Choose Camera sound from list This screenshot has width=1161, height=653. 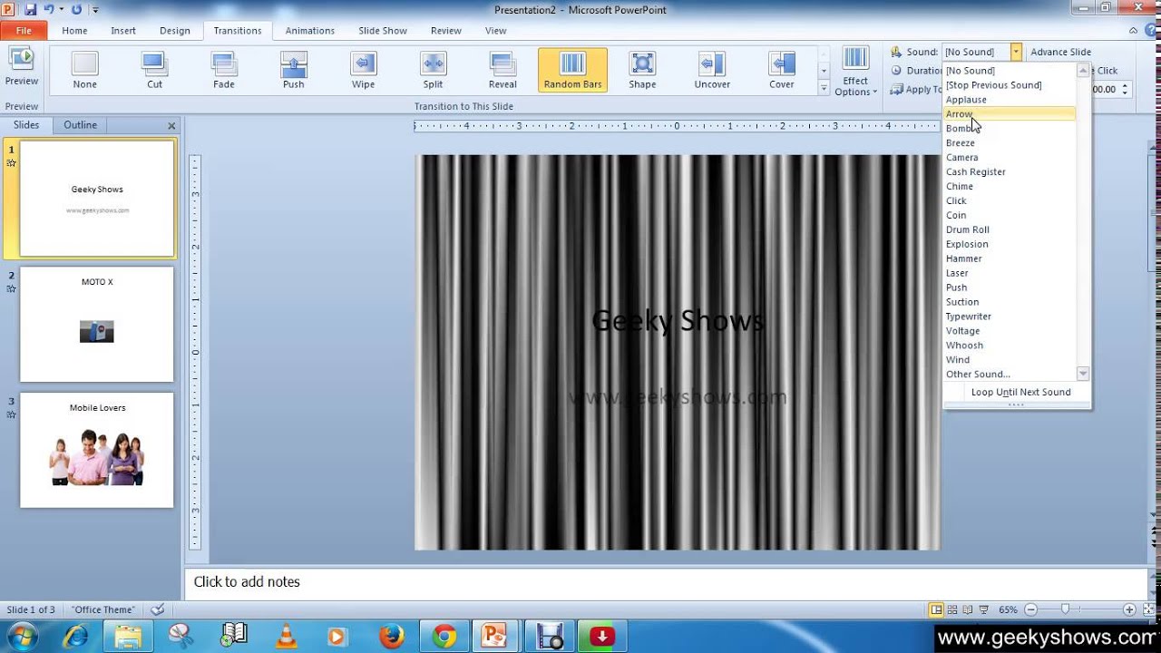(1010, 158)
